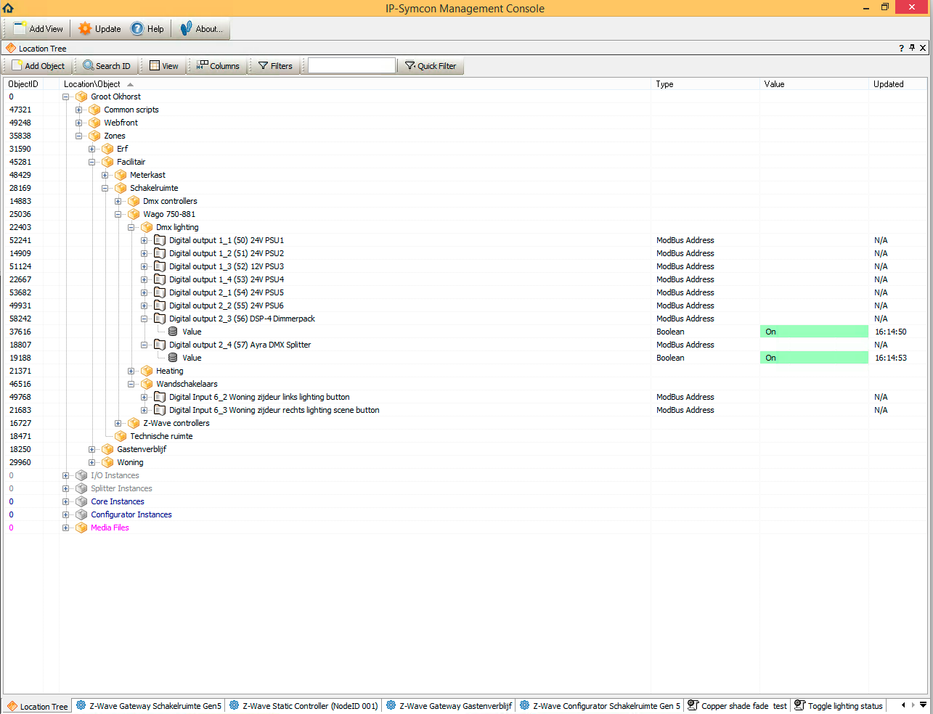This screenshot has height=714, width=933.
Task: Pin the Location Tree panel
Action: pyautogui.click(x=912, y=48)
